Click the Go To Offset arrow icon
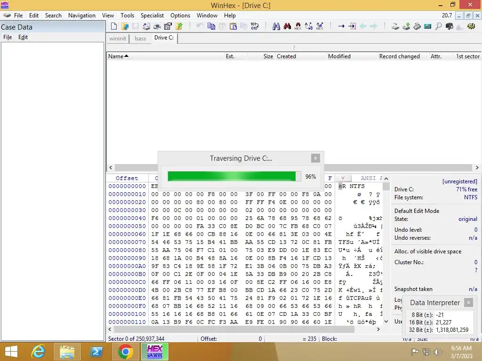 click(341, 26)
